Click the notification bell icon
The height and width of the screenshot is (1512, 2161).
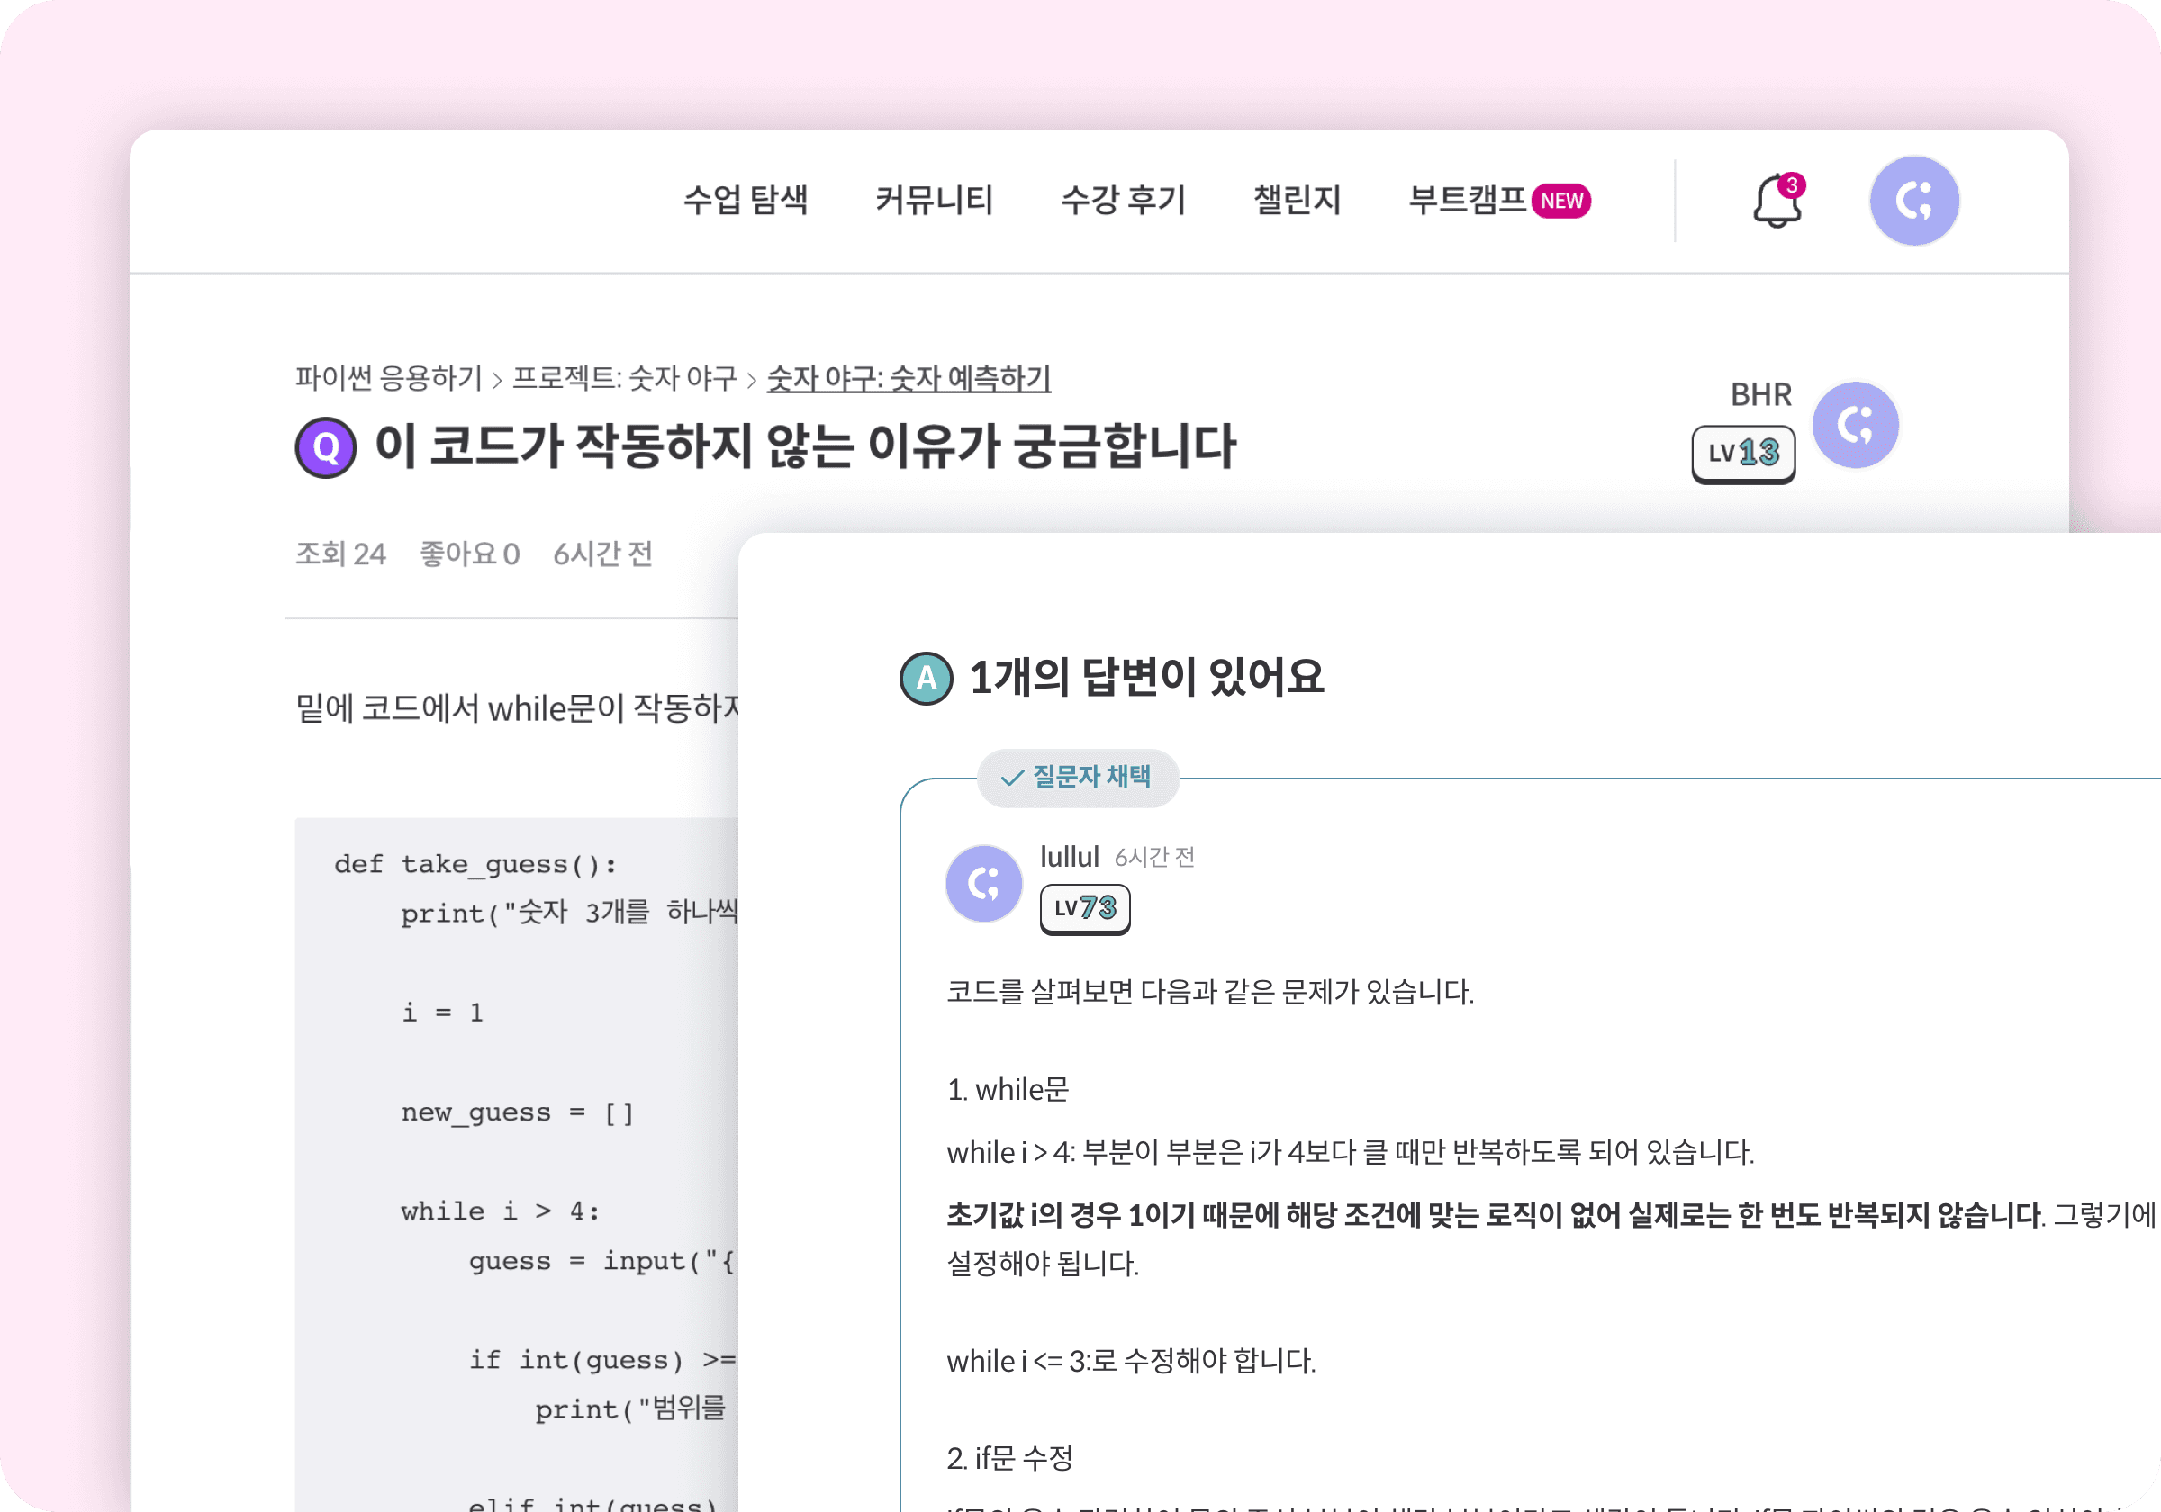pyautogui.click(x=1776, y=202)
